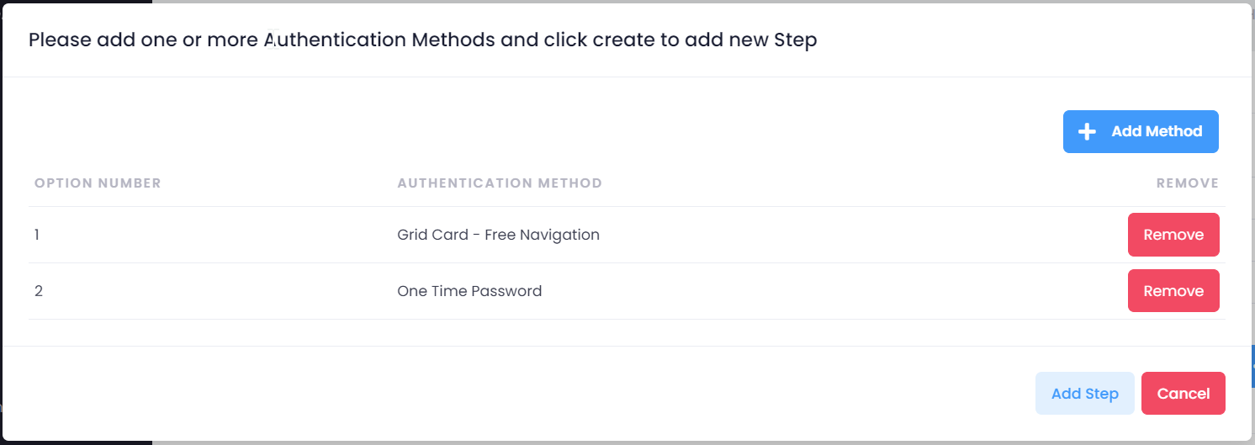1255x445 pixels.
Task: Click the REMOVE column header
Action: (x=1187, y=183)
